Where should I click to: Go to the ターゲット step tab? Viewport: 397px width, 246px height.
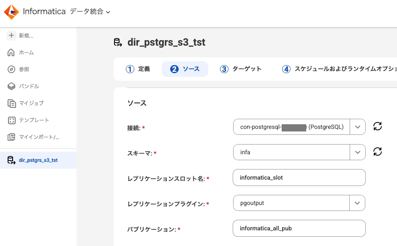pyautogui.click(x=241, y=69)
